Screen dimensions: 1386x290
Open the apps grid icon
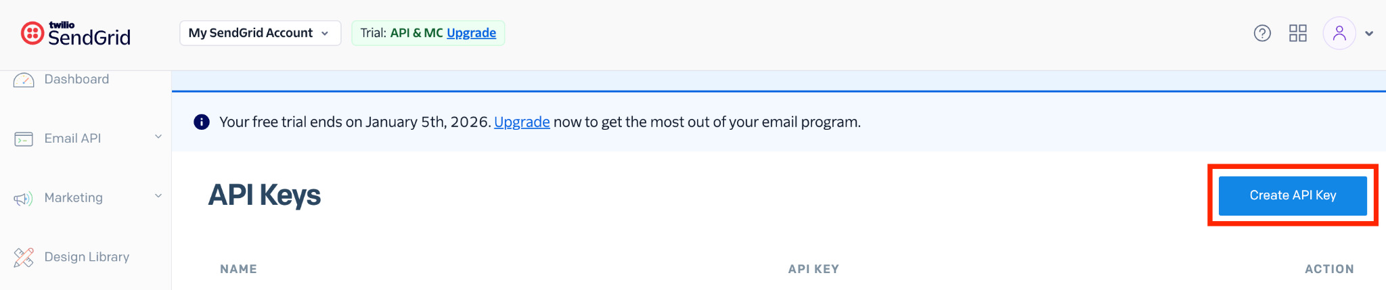1298,33
